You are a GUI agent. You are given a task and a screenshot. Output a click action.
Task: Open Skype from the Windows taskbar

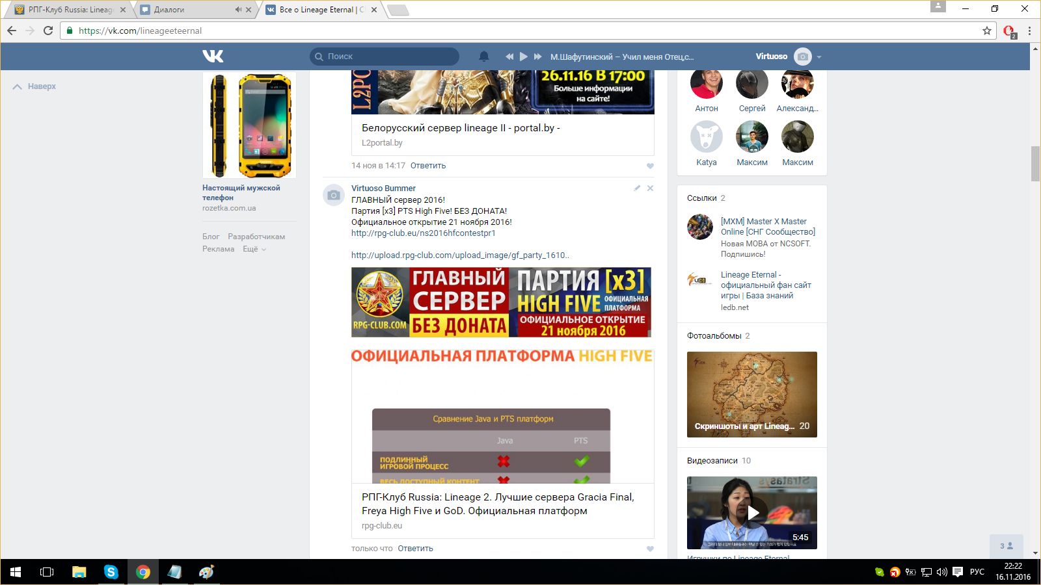point(111,572)
